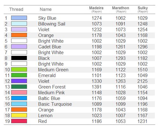Viewport: 159px width, 128px height.
Task: Select the Billowing Sail thread swatch
Action: point(19,24)
